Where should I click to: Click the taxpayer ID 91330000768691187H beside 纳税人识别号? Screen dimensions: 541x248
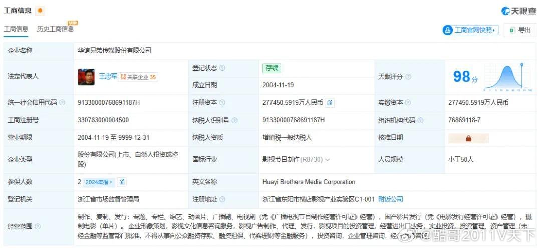click(x=294, y=120)
